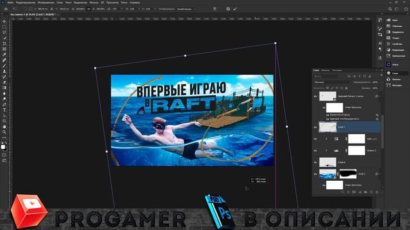This screenshot has height=230, width=410.
Task: Open the Образцы panel button
Action: 397,26
